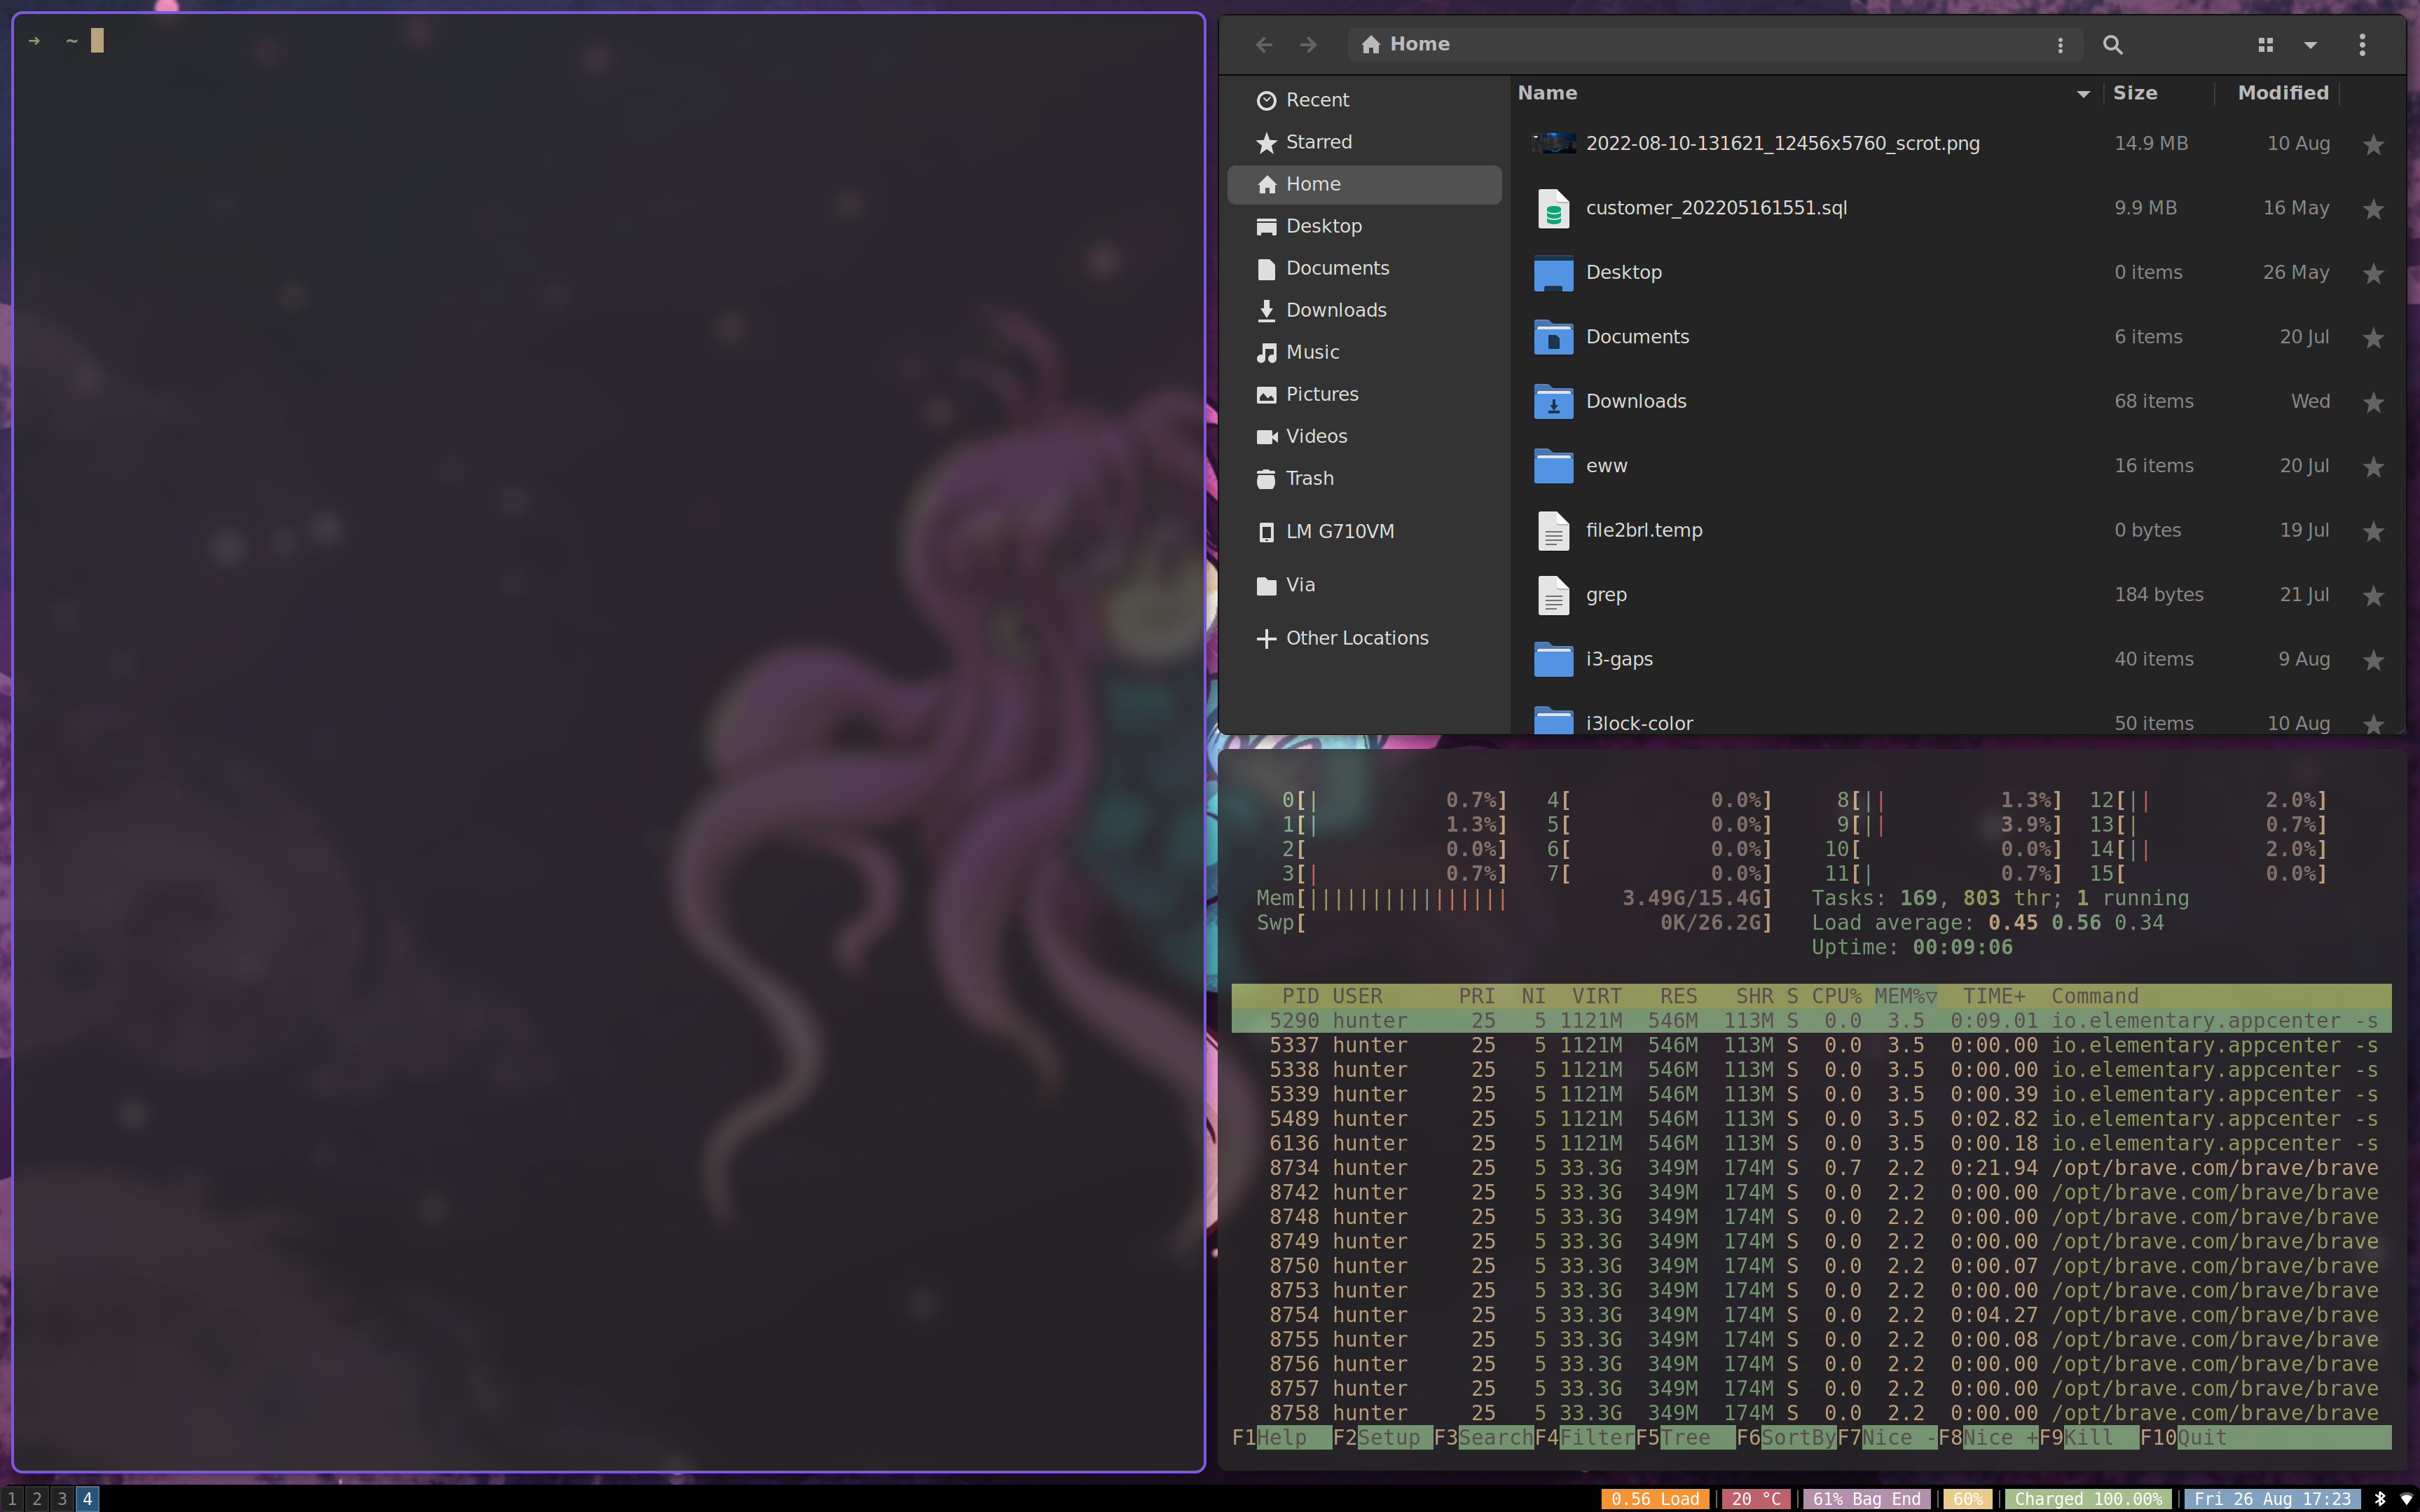The image size is (2420, 1512).
Task: Click the forward navigation arrow
Action: 1308,44
